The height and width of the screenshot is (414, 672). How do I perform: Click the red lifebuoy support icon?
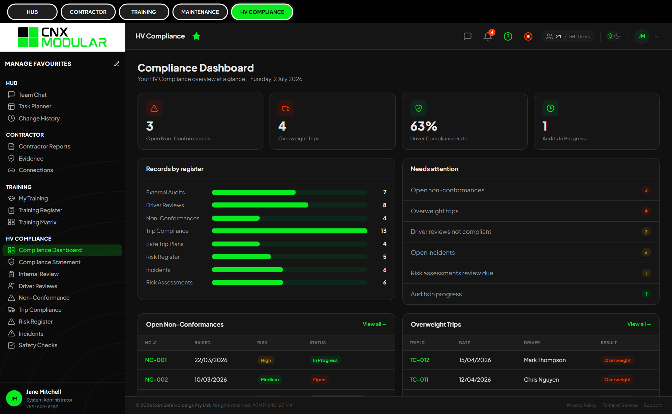(528, 36)
